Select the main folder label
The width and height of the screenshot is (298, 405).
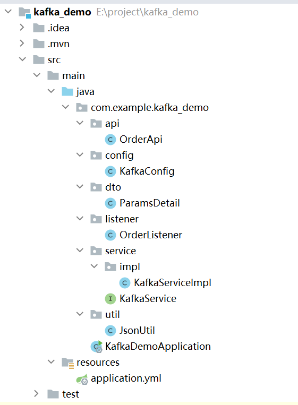click(x=73, y=76)
